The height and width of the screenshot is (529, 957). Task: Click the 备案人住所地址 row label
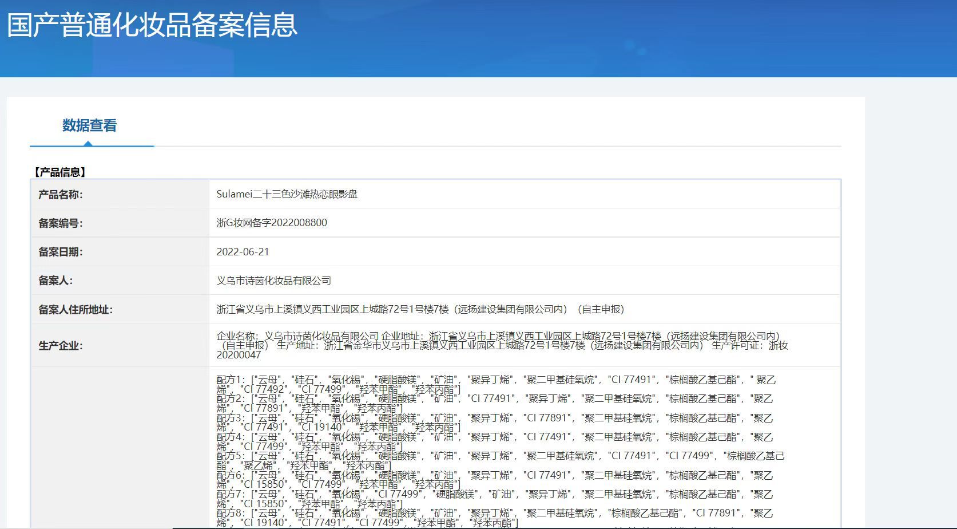[76, 310]
